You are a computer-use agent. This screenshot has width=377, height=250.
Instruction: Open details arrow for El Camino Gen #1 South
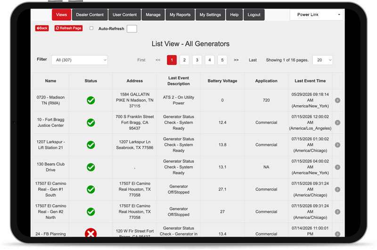(337, 189)
